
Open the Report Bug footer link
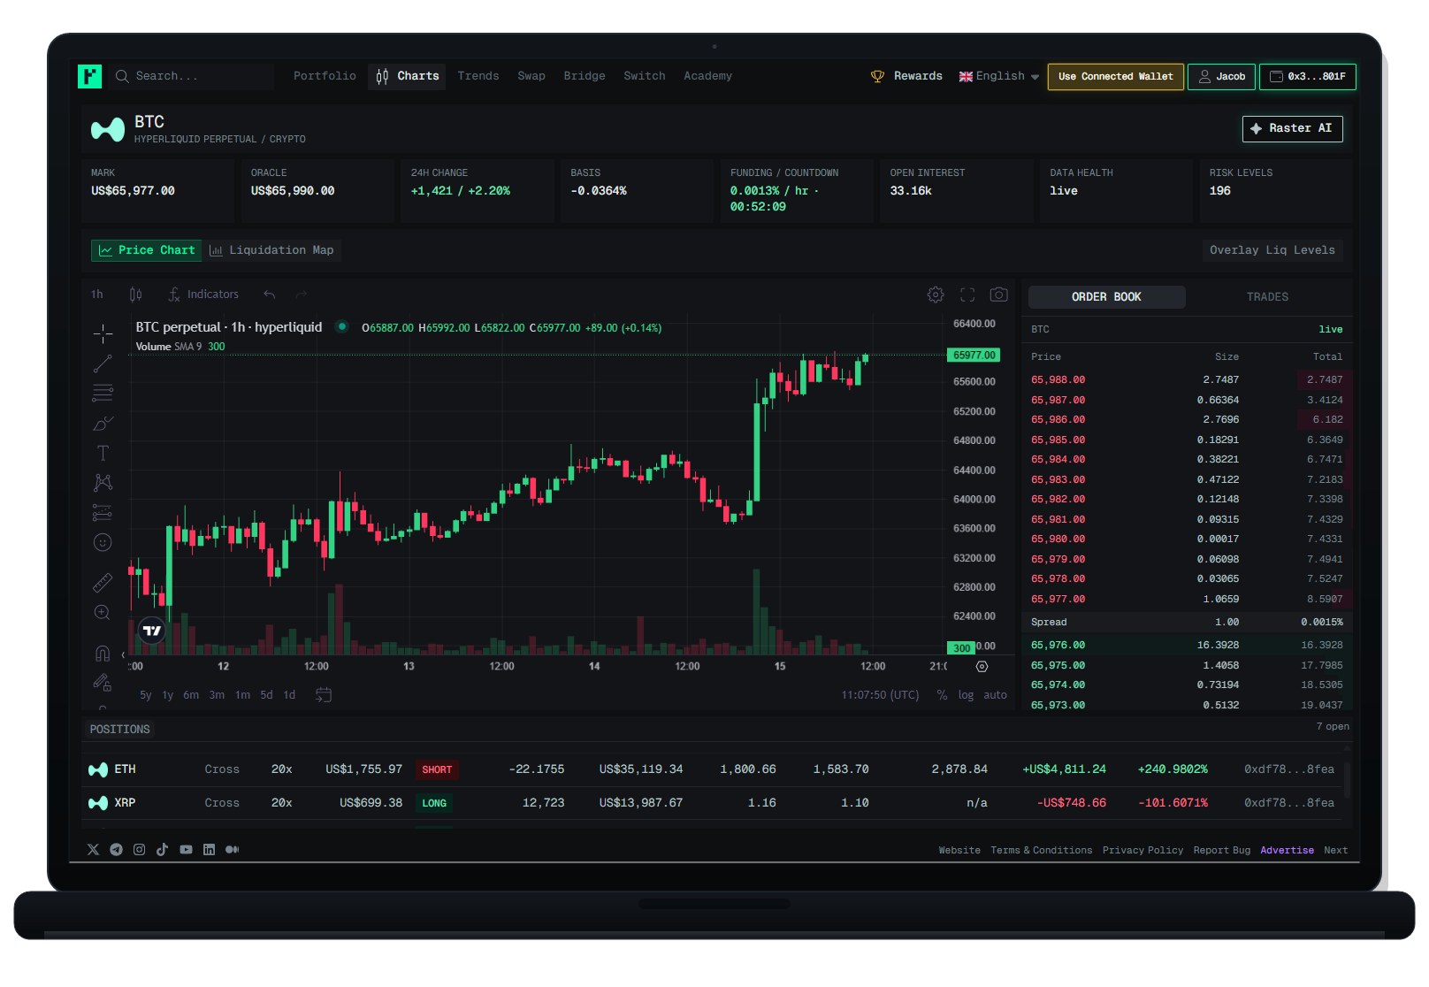click(x=1221, y=851)
